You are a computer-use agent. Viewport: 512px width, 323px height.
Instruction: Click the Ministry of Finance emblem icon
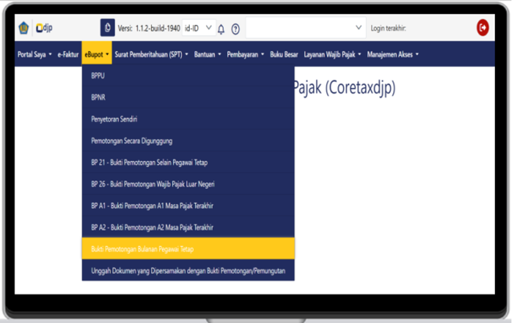tap(24, 28)
